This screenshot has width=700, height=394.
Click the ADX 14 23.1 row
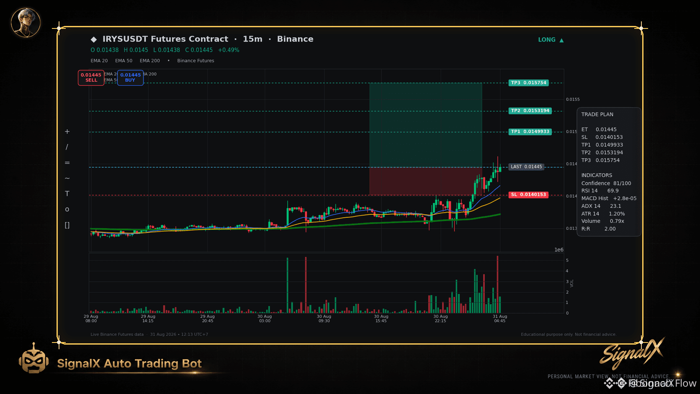point(601,206)
